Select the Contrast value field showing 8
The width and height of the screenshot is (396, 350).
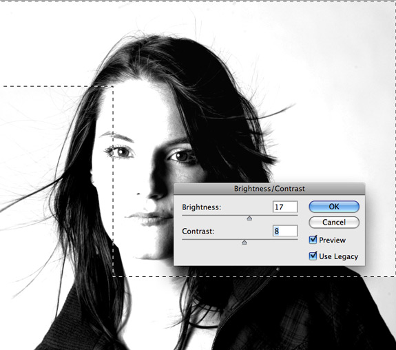tap(285, 231)
